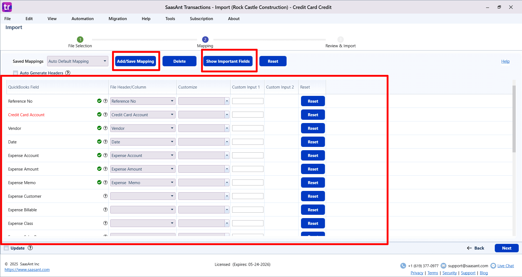
Task: Open the Tools menu
Action: click(170, 19)
